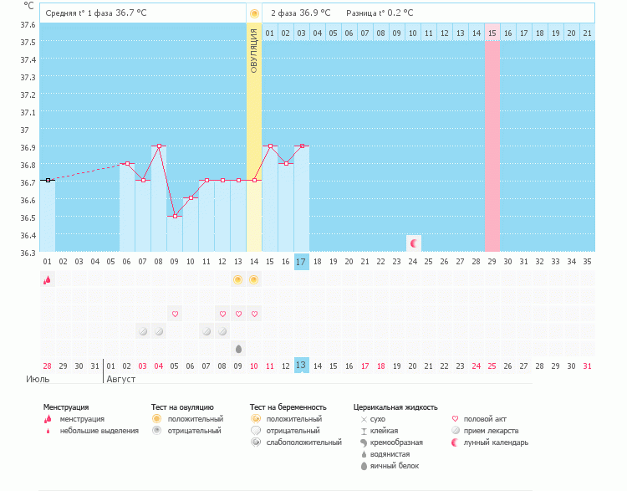
Task: Select the heart icon on cycle day 09
Action: pos(175,314)
